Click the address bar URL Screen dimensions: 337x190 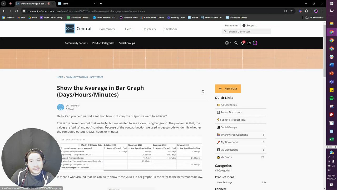[x=86, y=11]
